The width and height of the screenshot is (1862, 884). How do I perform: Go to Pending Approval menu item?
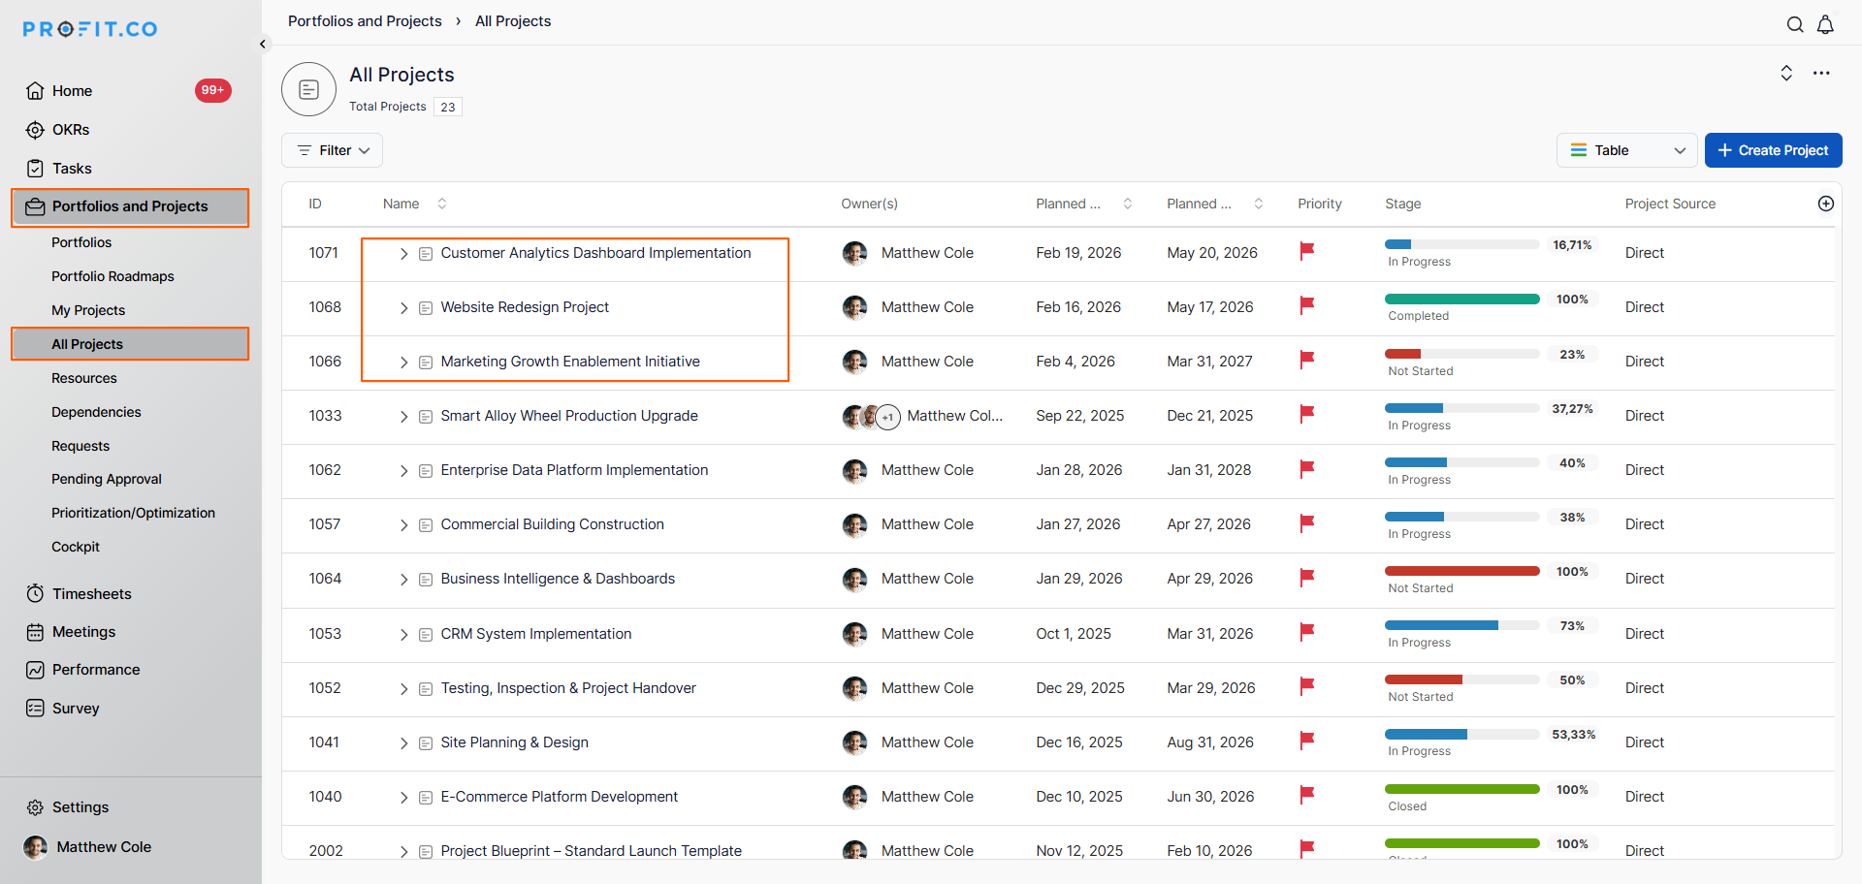pos(107,479)
